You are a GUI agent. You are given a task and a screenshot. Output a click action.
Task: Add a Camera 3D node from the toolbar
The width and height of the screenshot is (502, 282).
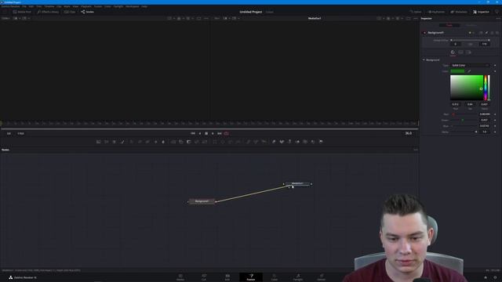pos(305,142)
